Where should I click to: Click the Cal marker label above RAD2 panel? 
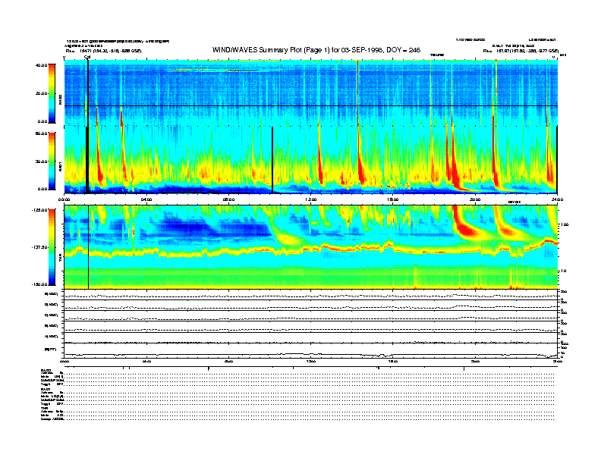87,58
